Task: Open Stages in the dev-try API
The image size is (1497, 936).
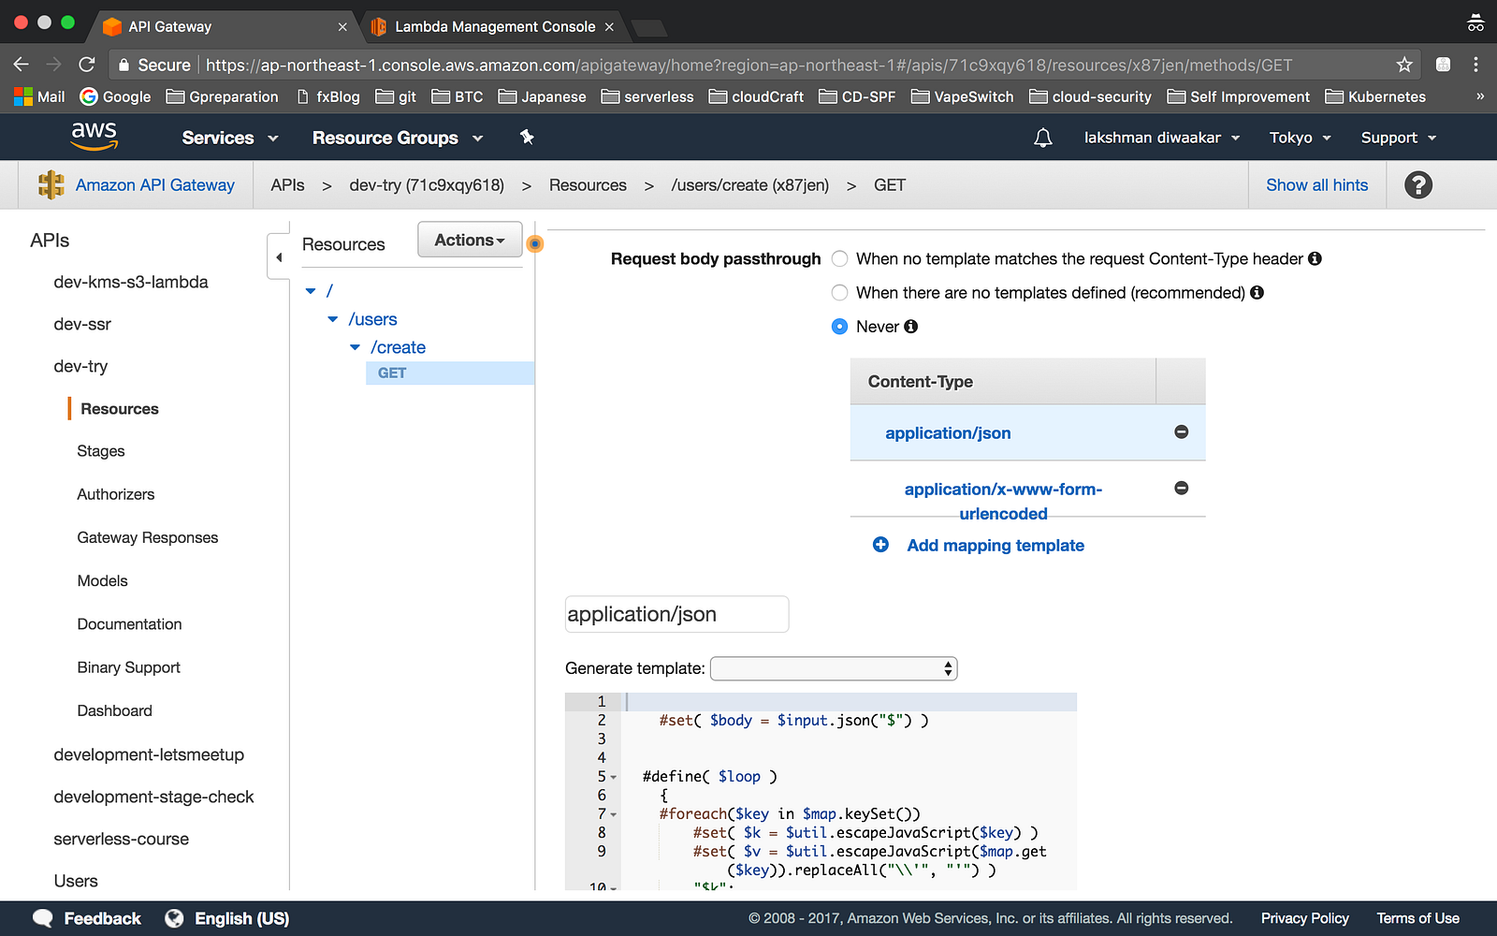Action: (101, 451)
